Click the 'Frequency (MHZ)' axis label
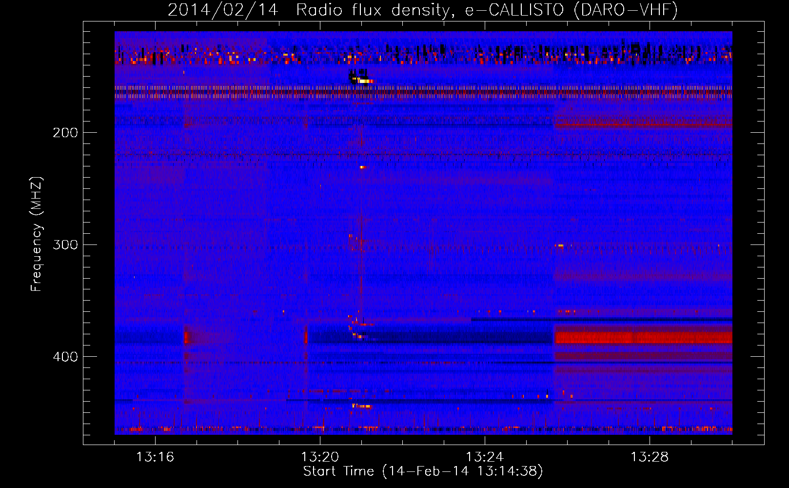789x488 pixels. pyautogui.click(x=37, y=234)
